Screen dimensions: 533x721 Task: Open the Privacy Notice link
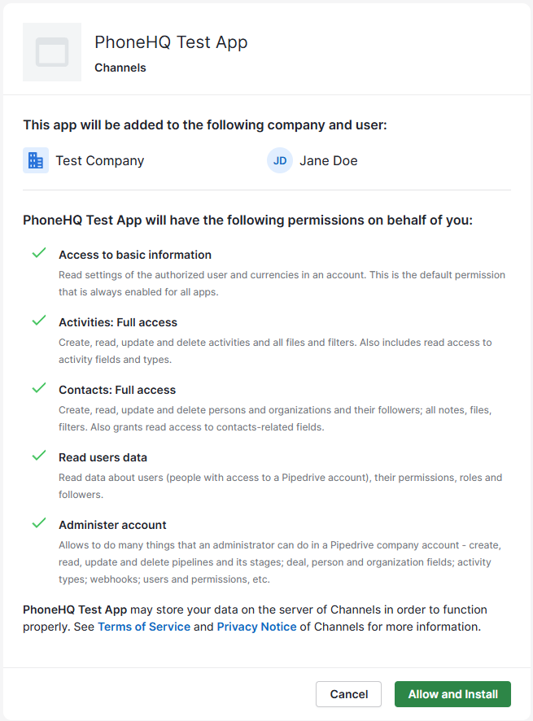click(256, 627)
